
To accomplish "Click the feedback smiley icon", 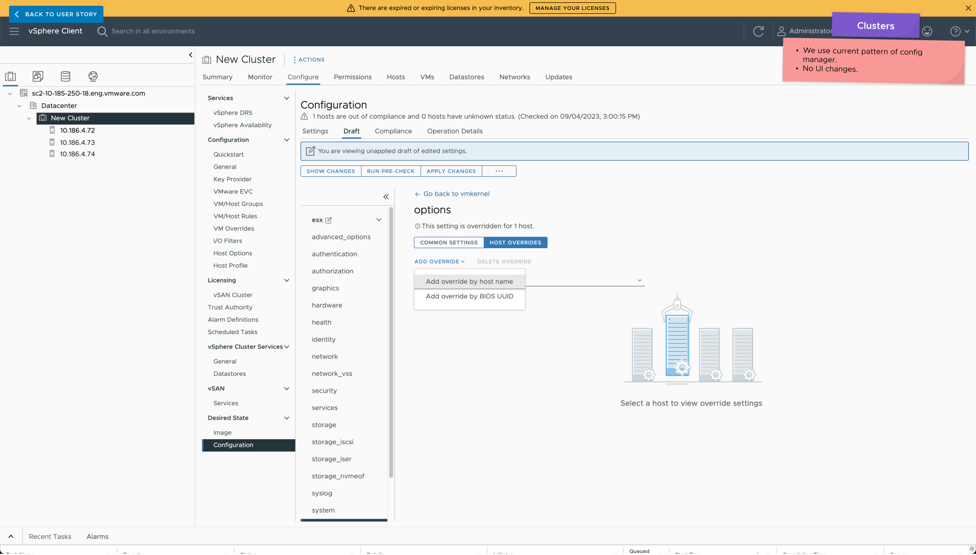I will coord(927,31).
